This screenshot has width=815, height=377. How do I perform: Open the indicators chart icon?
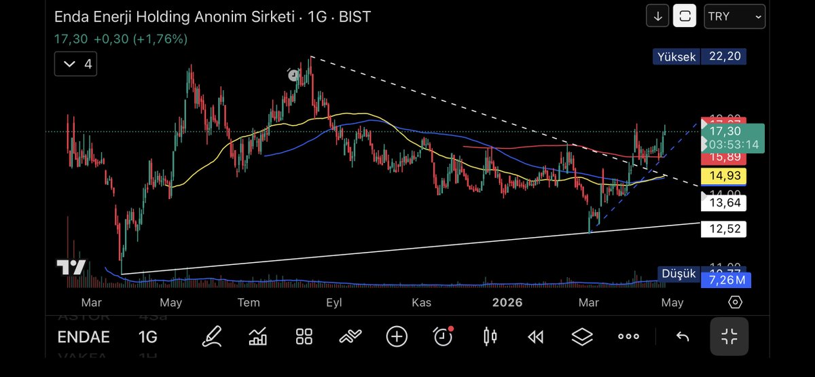tap(258, 336)
